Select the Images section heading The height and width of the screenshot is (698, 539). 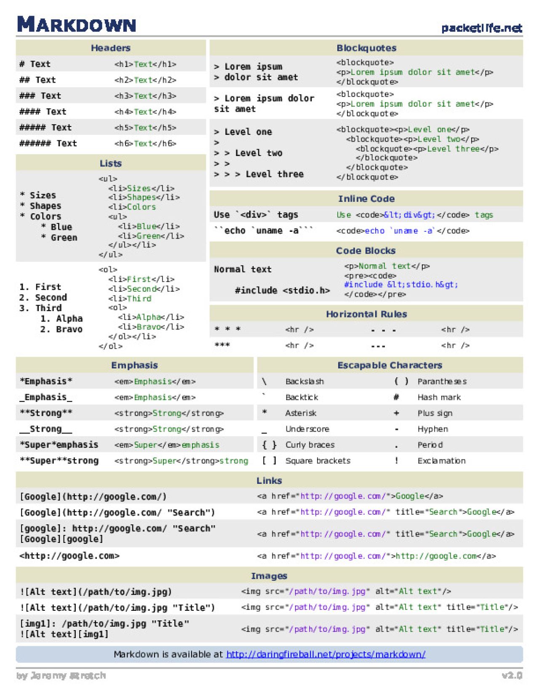(x=269, y=576)
